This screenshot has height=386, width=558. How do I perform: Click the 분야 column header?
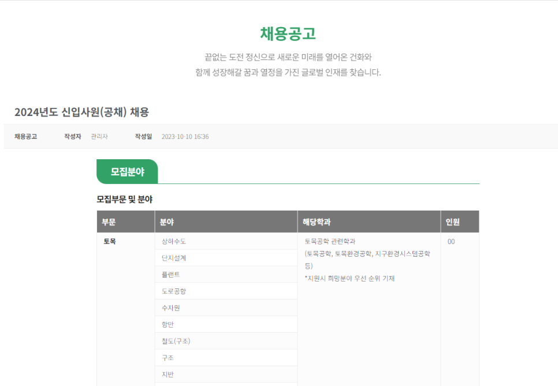[226, 222]
